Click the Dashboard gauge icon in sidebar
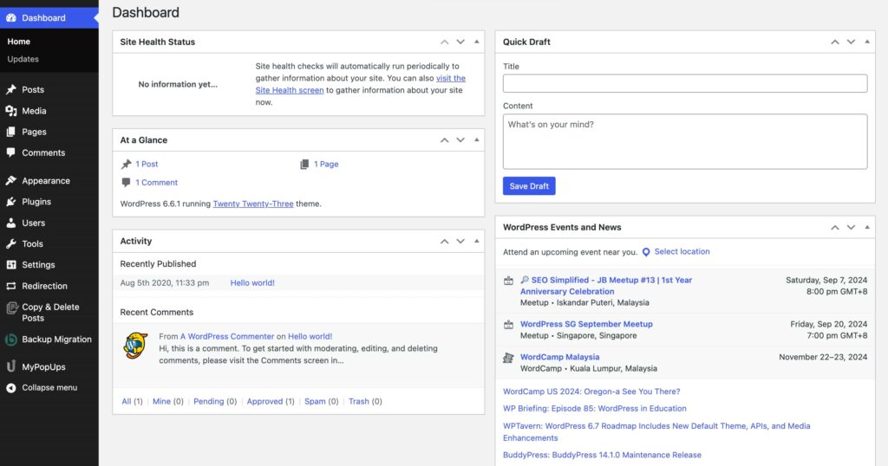This screenshot has width=888, height=466. (10, 18)
